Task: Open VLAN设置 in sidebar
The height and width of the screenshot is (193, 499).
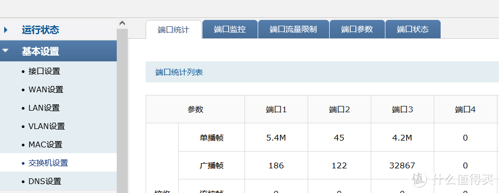Action: (x=46, y=126)
